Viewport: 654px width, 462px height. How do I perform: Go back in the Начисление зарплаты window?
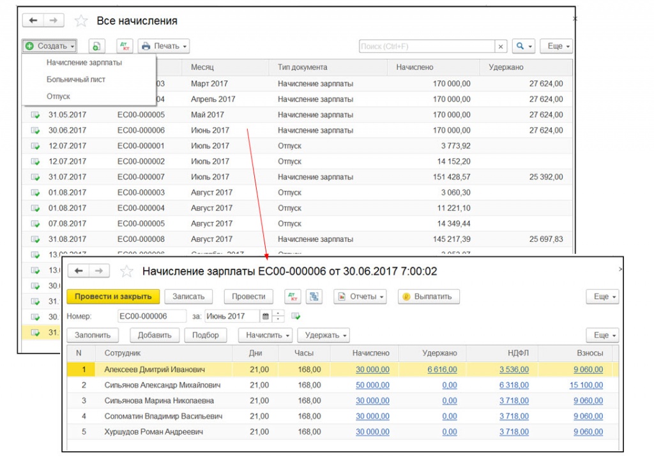pyautogui.click(x=79, y=271)
